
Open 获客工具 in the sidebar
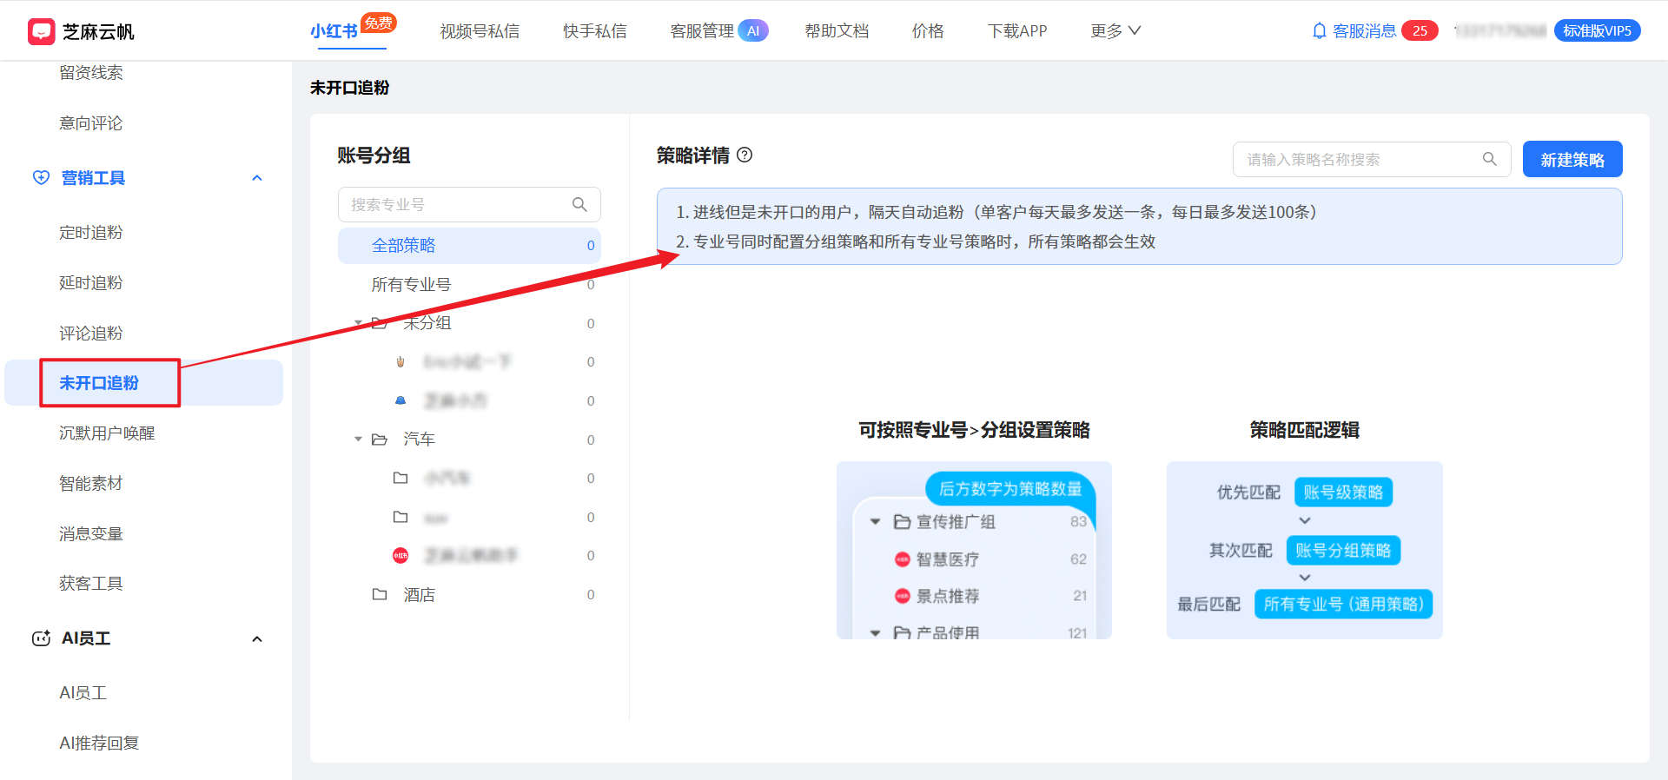tap(91, 584)
